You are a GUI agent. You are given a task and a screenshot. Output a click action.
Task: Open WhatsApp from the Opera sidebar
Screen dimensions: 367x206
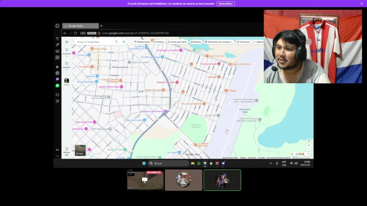pyautogui.click(x=57, y=86)
